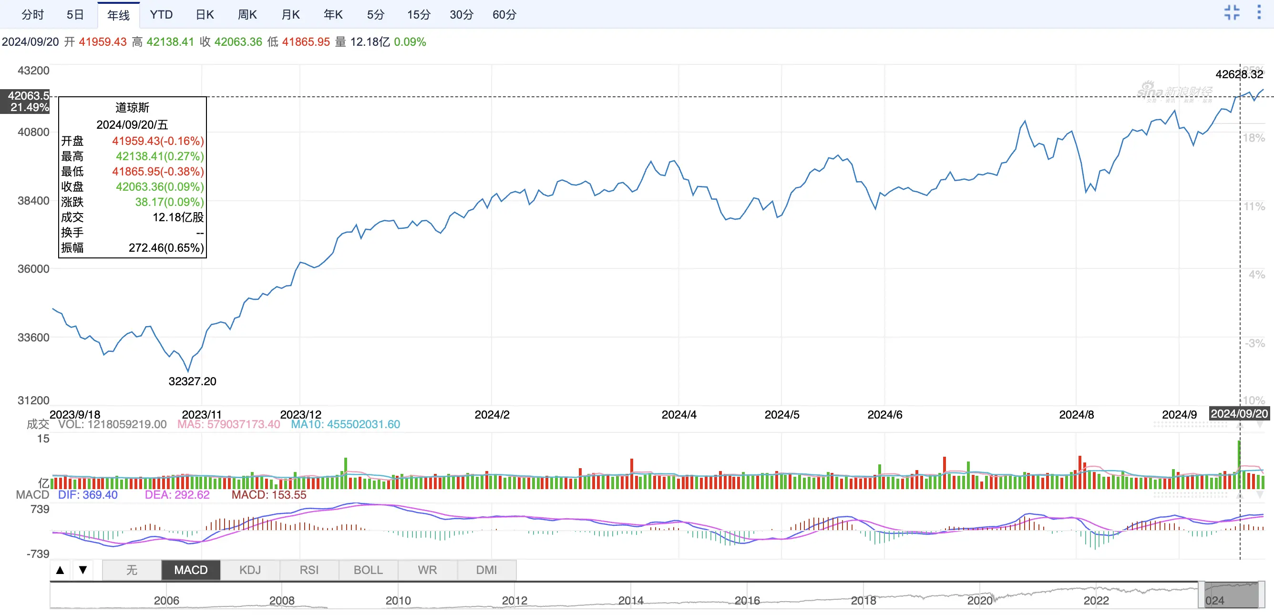Click the black up triangle before indicator buttons
The width and height of the screenshot is (1274, 615).
[61, 570]
